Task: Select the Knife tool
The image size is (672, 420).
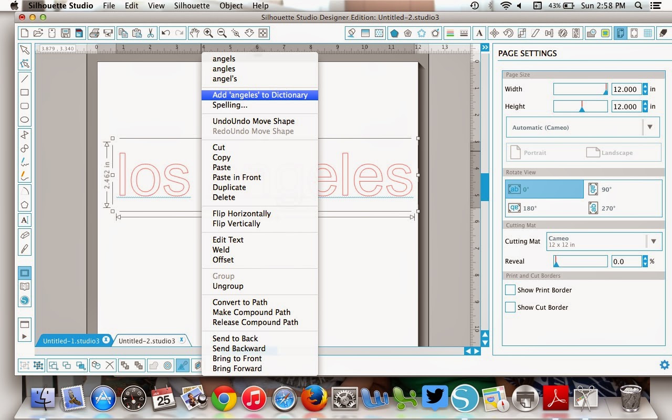Action: [24, 249]
